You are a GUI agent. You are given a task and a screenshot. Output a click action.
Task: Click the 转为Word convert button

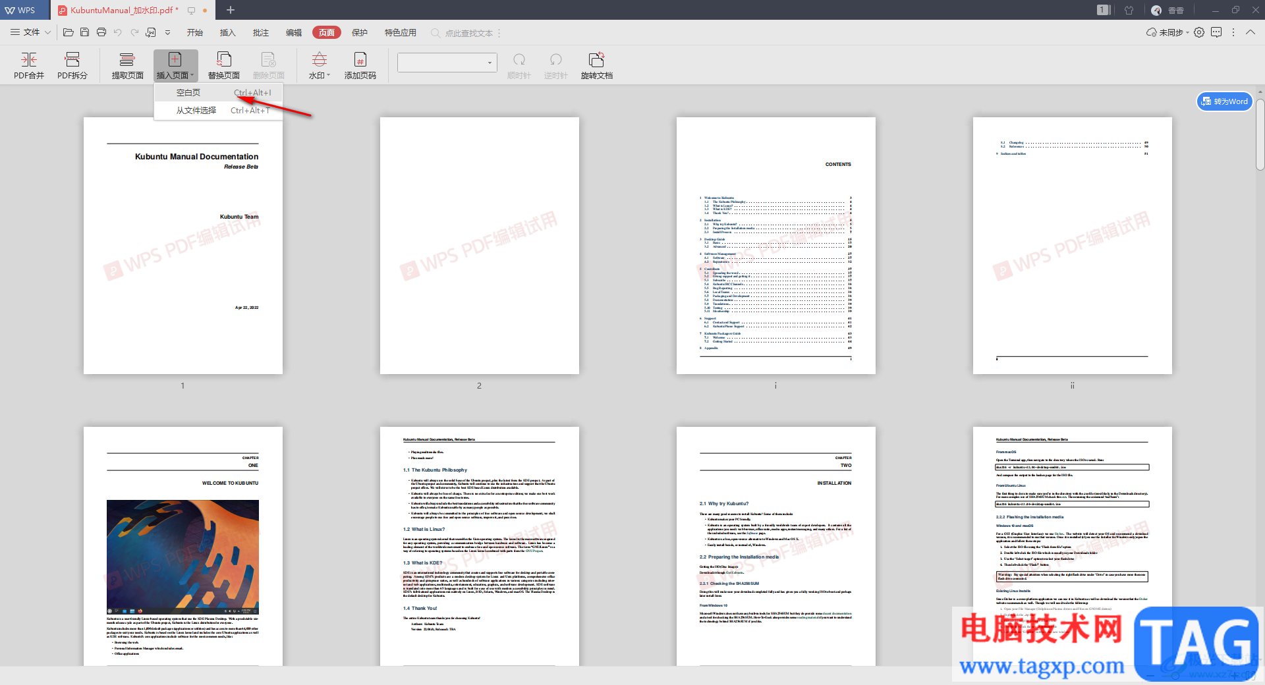1224,101
